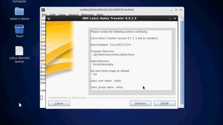Open the View menu in terminal

point(62,15)
